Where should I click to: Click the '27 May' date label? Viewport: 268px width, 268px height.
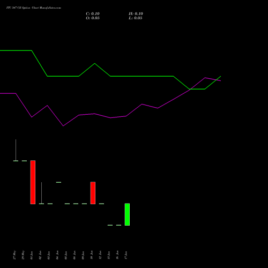pos(15,255)
